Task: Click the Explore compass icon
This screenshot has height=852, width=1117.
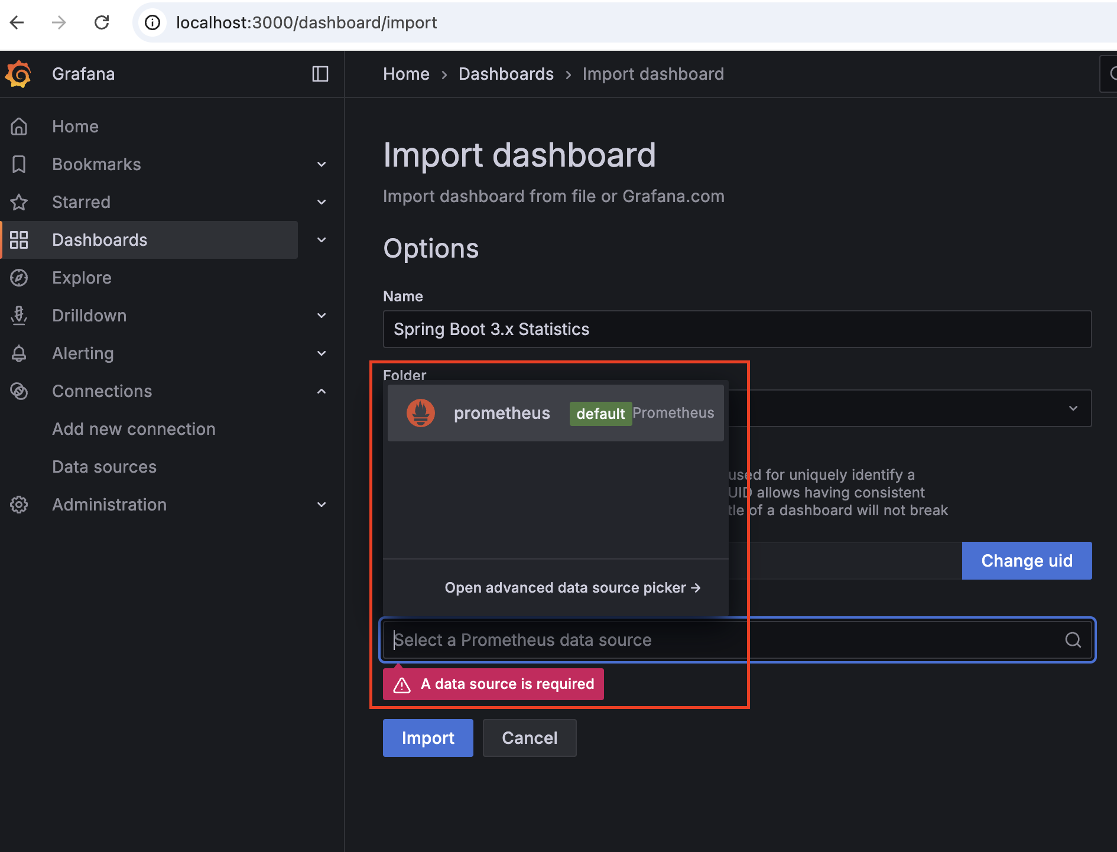Action: tap(19, 278)
